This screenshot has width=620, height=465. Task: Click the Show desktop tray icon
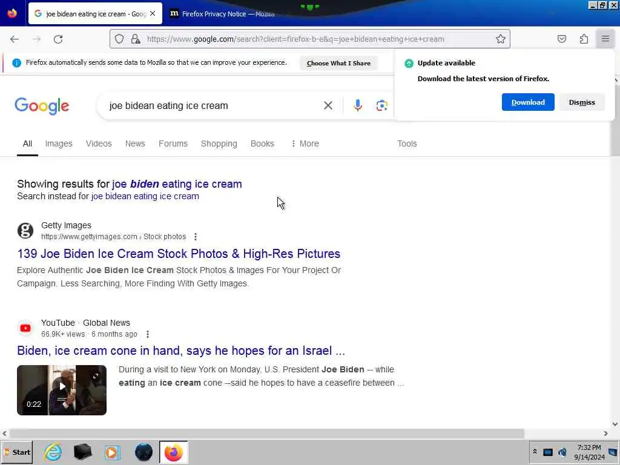[613, 452]
